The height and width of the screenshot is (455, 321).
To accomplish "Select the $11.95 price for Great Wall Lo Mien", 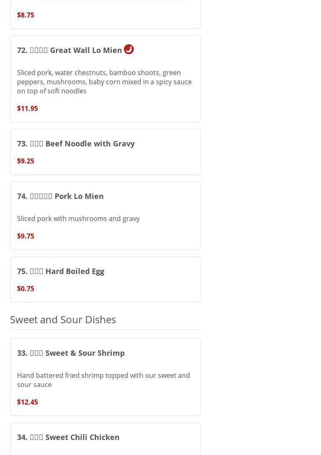I will [x=28, y=108].
